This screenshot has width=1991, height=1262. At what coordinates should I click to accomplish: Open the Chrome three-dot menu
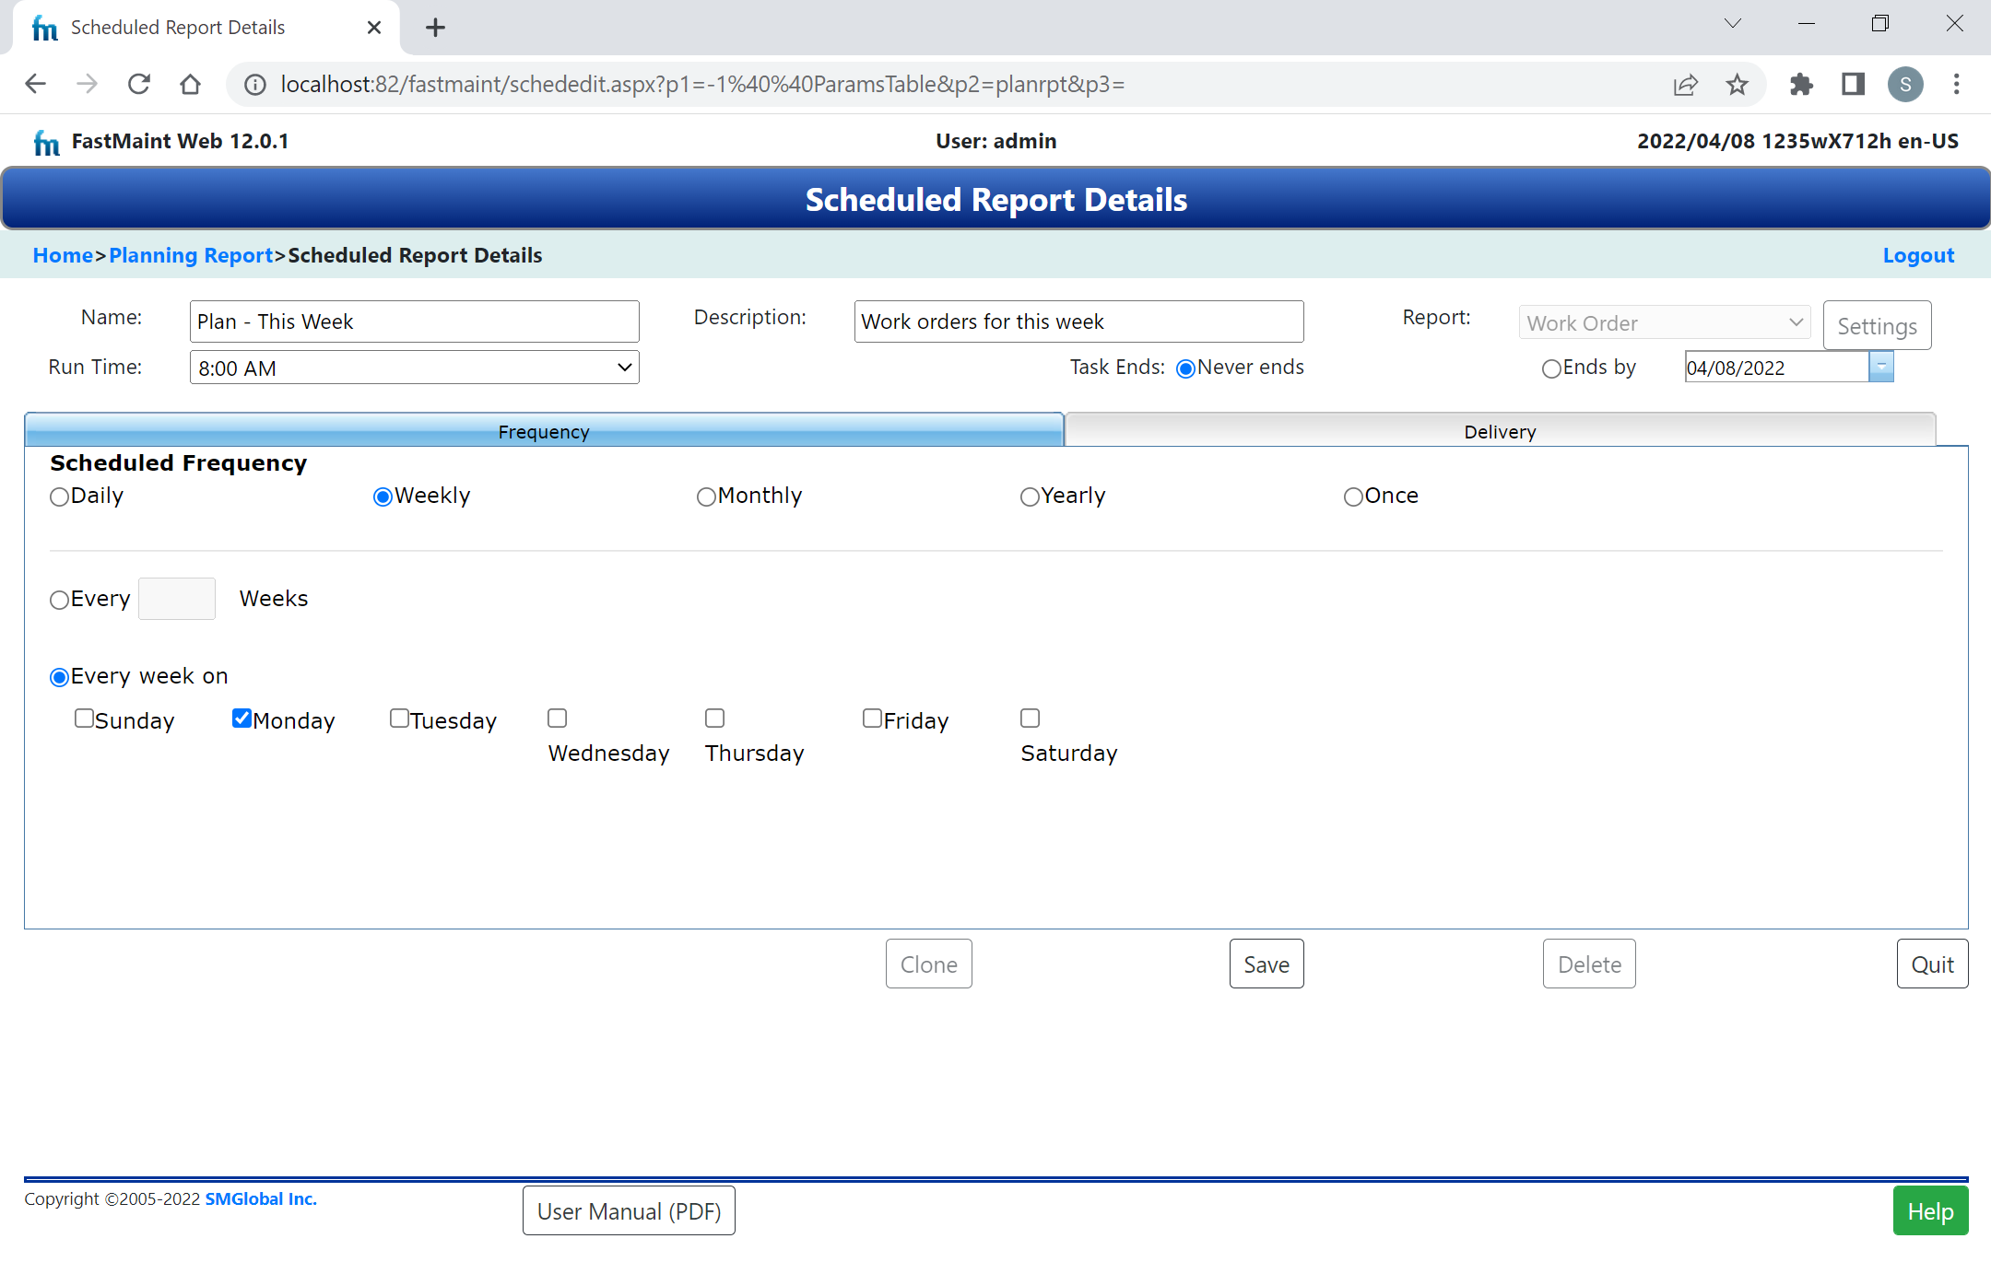(x=1956, y=85)
